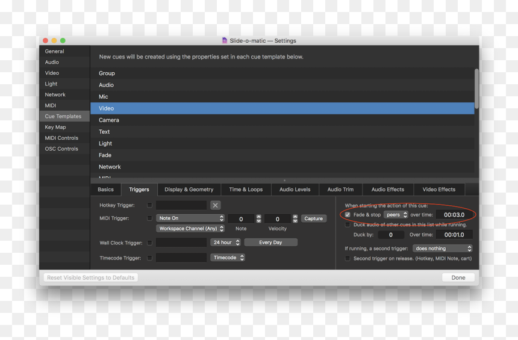Image resolution: width=518 pixels, height=340 pixels.
Task: Click the Duck by value field
Action: tap(391, 235)
